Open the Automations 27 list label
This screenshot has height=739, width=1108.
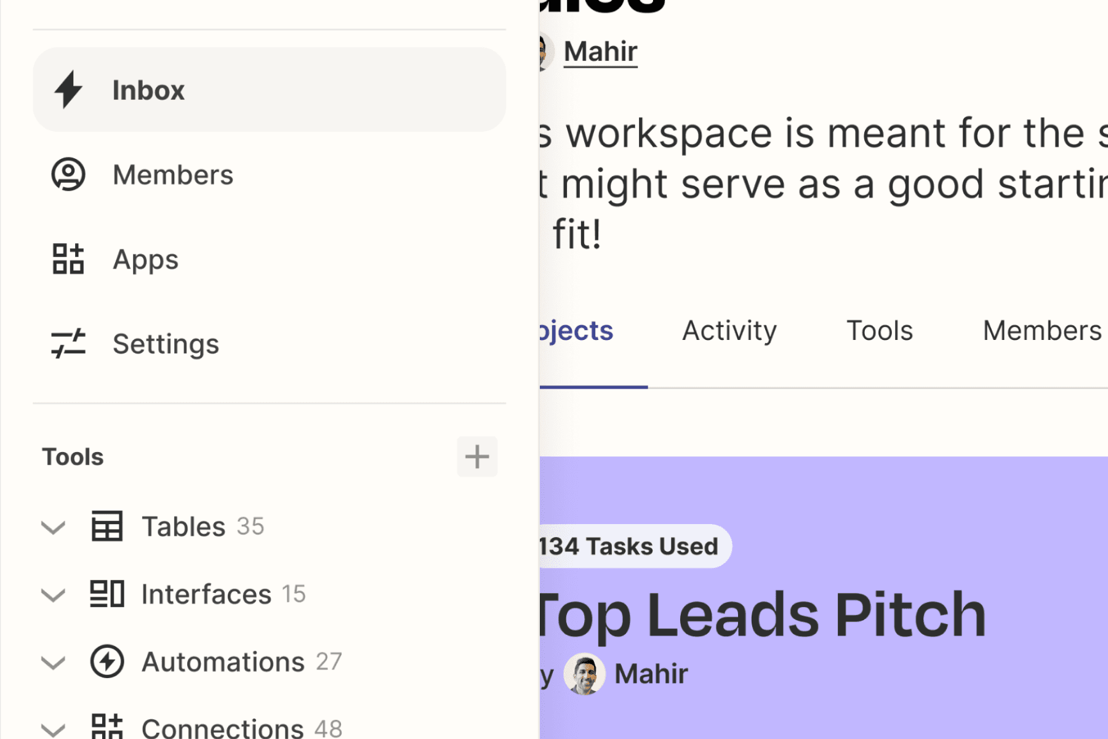click(241, 662)
